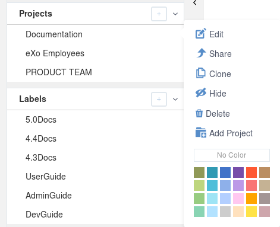280x227 pixels.
Task: Open the Documentation project
Action: 54,34
